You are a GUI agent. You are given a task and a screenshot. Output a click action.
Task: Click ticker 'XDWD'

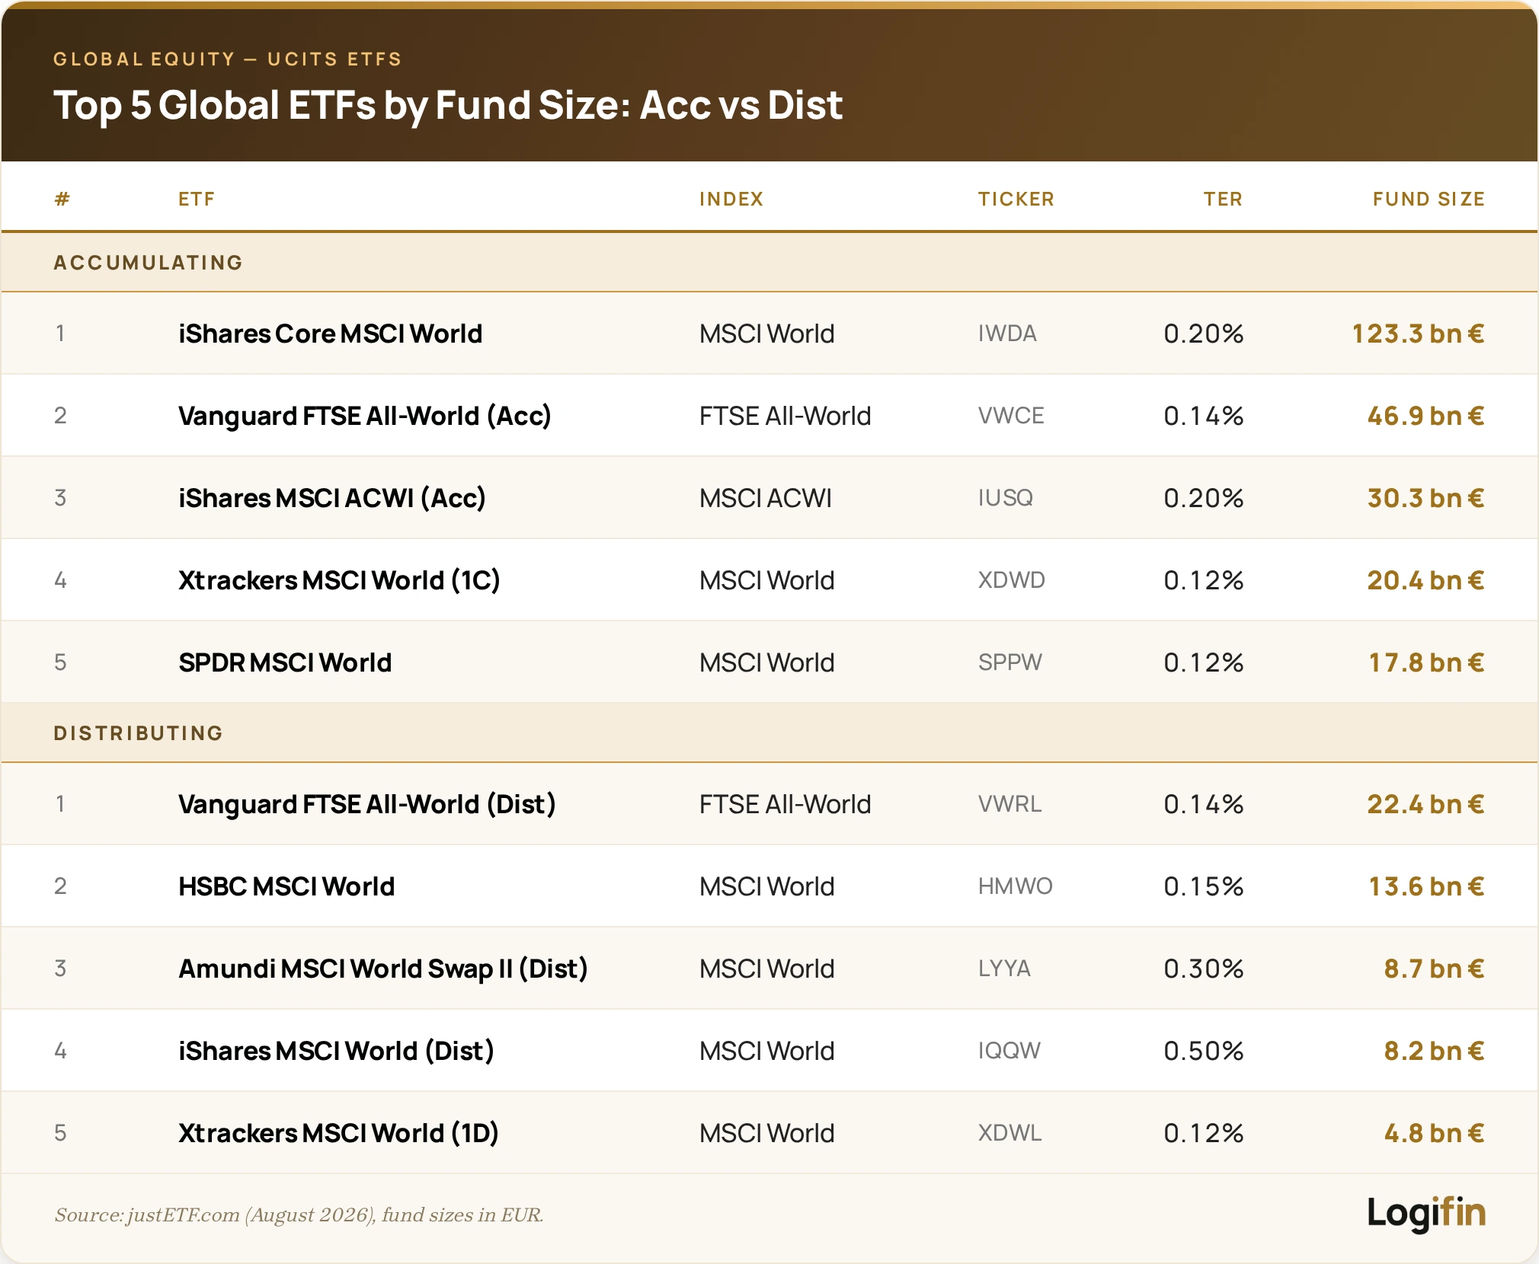coord(1012,580)
